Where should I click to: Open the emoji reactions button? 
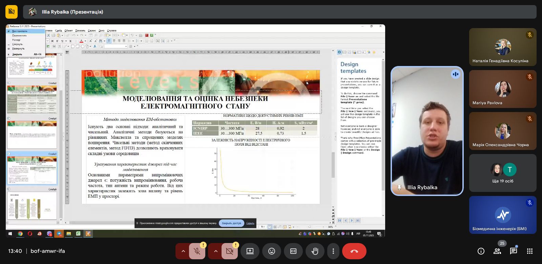pos(272,251)
